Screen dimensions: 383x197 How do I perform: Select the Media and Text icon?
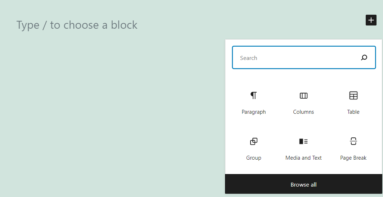pos(303,141)
